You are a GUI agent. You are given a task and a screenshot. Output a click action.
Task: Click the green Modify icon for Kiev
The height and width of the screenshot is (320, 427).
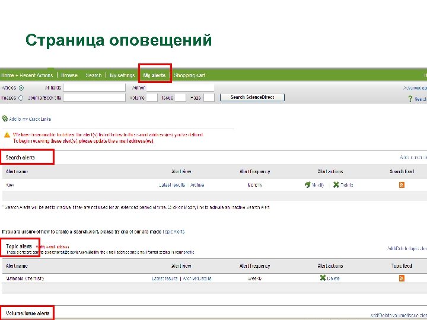pos(307,185)
